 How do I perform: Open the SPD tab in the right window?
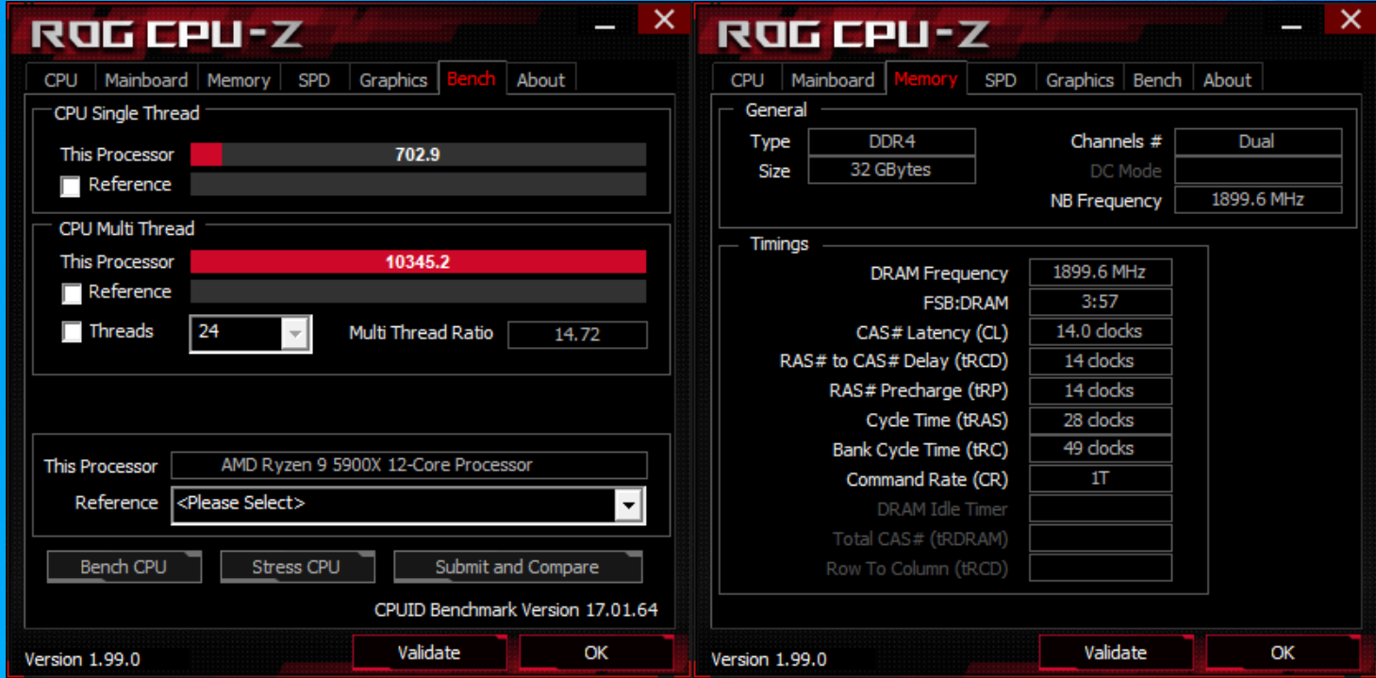1000,80
